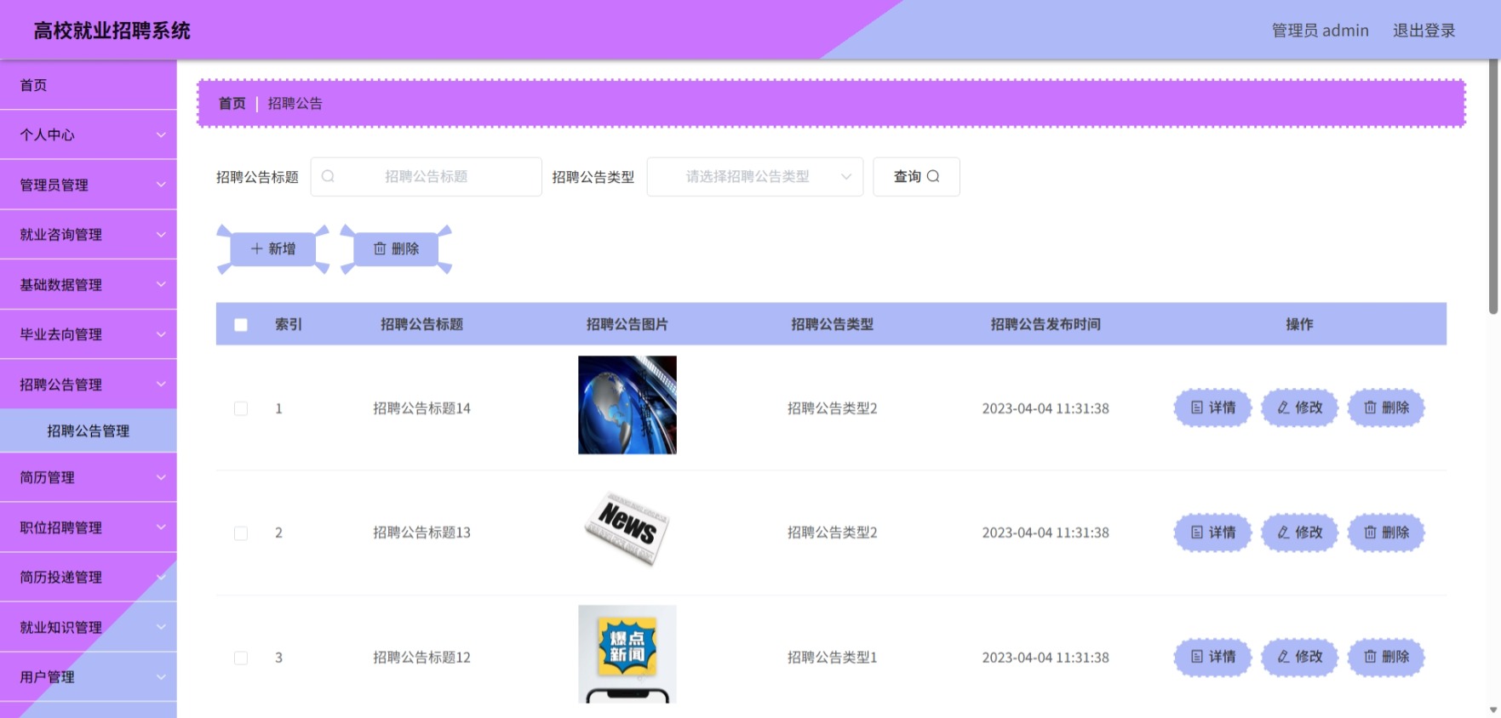Click 修改 pencil icon for 招聘公告标题14

point(1283,407)
